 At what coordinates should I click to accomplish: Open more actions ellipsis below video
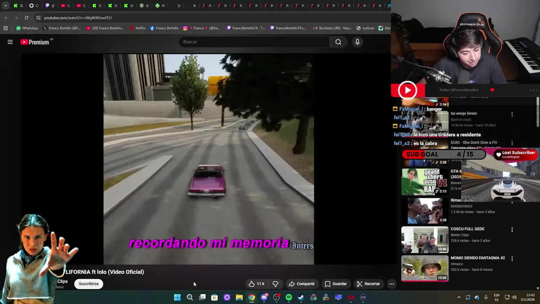coord(391,284)
